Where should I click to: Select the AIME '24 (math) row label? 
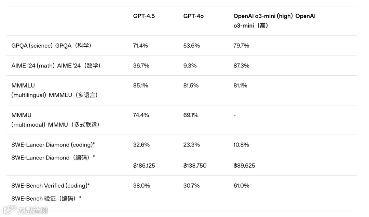coord(56,65)
